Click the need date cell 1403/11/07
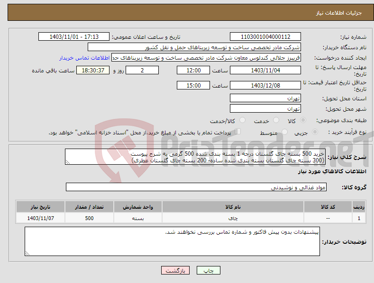The width and height of the screenshot is (374, 283). [x=41, y=218]
